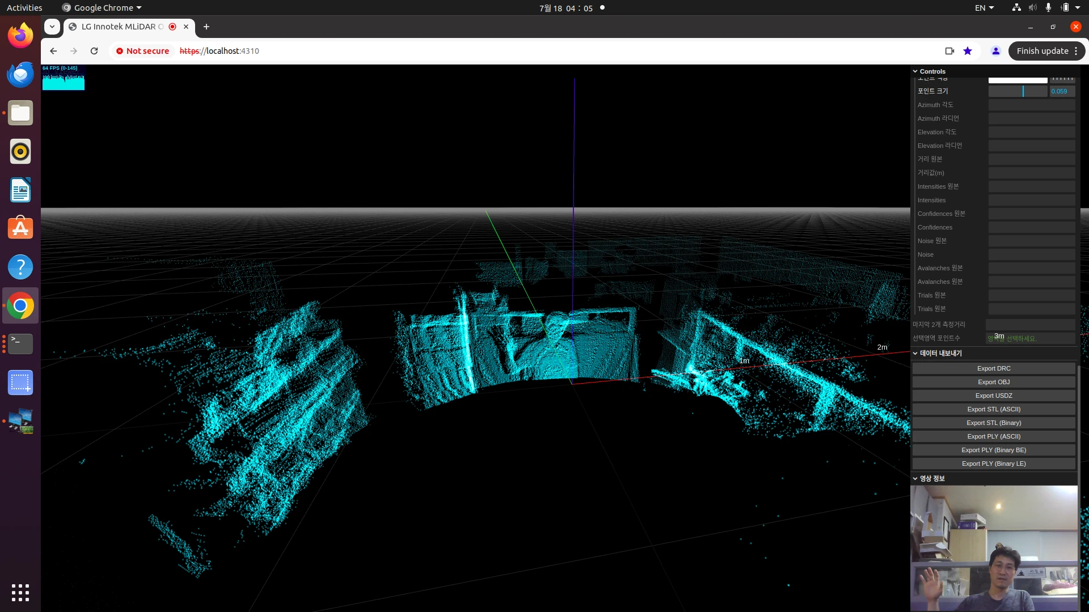Click Export OBJ
Image resolution: width=1089 pixels, height=612 pixels.
click(994, 382)
